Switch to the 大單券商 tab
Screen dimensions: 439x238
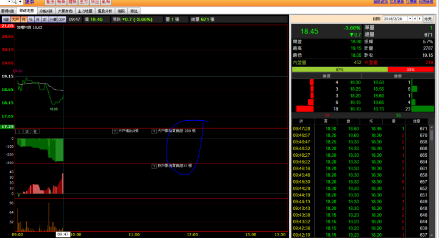pos(65,11)
